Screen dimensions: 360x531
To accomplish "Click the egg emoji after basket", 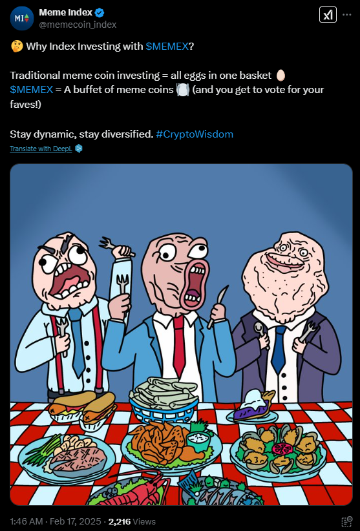I will [x=281, y=75].
